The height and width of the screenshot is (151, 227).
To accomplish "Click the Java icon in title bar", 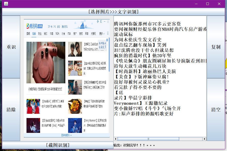I will [x=6, y=4].
